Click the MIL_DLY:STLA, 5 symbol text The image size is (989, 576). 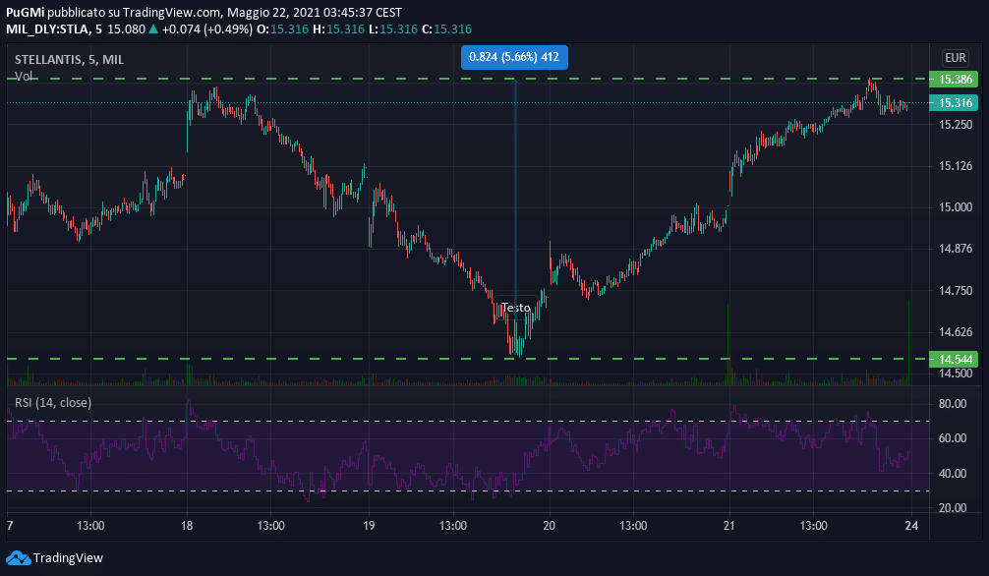[54, 29]
